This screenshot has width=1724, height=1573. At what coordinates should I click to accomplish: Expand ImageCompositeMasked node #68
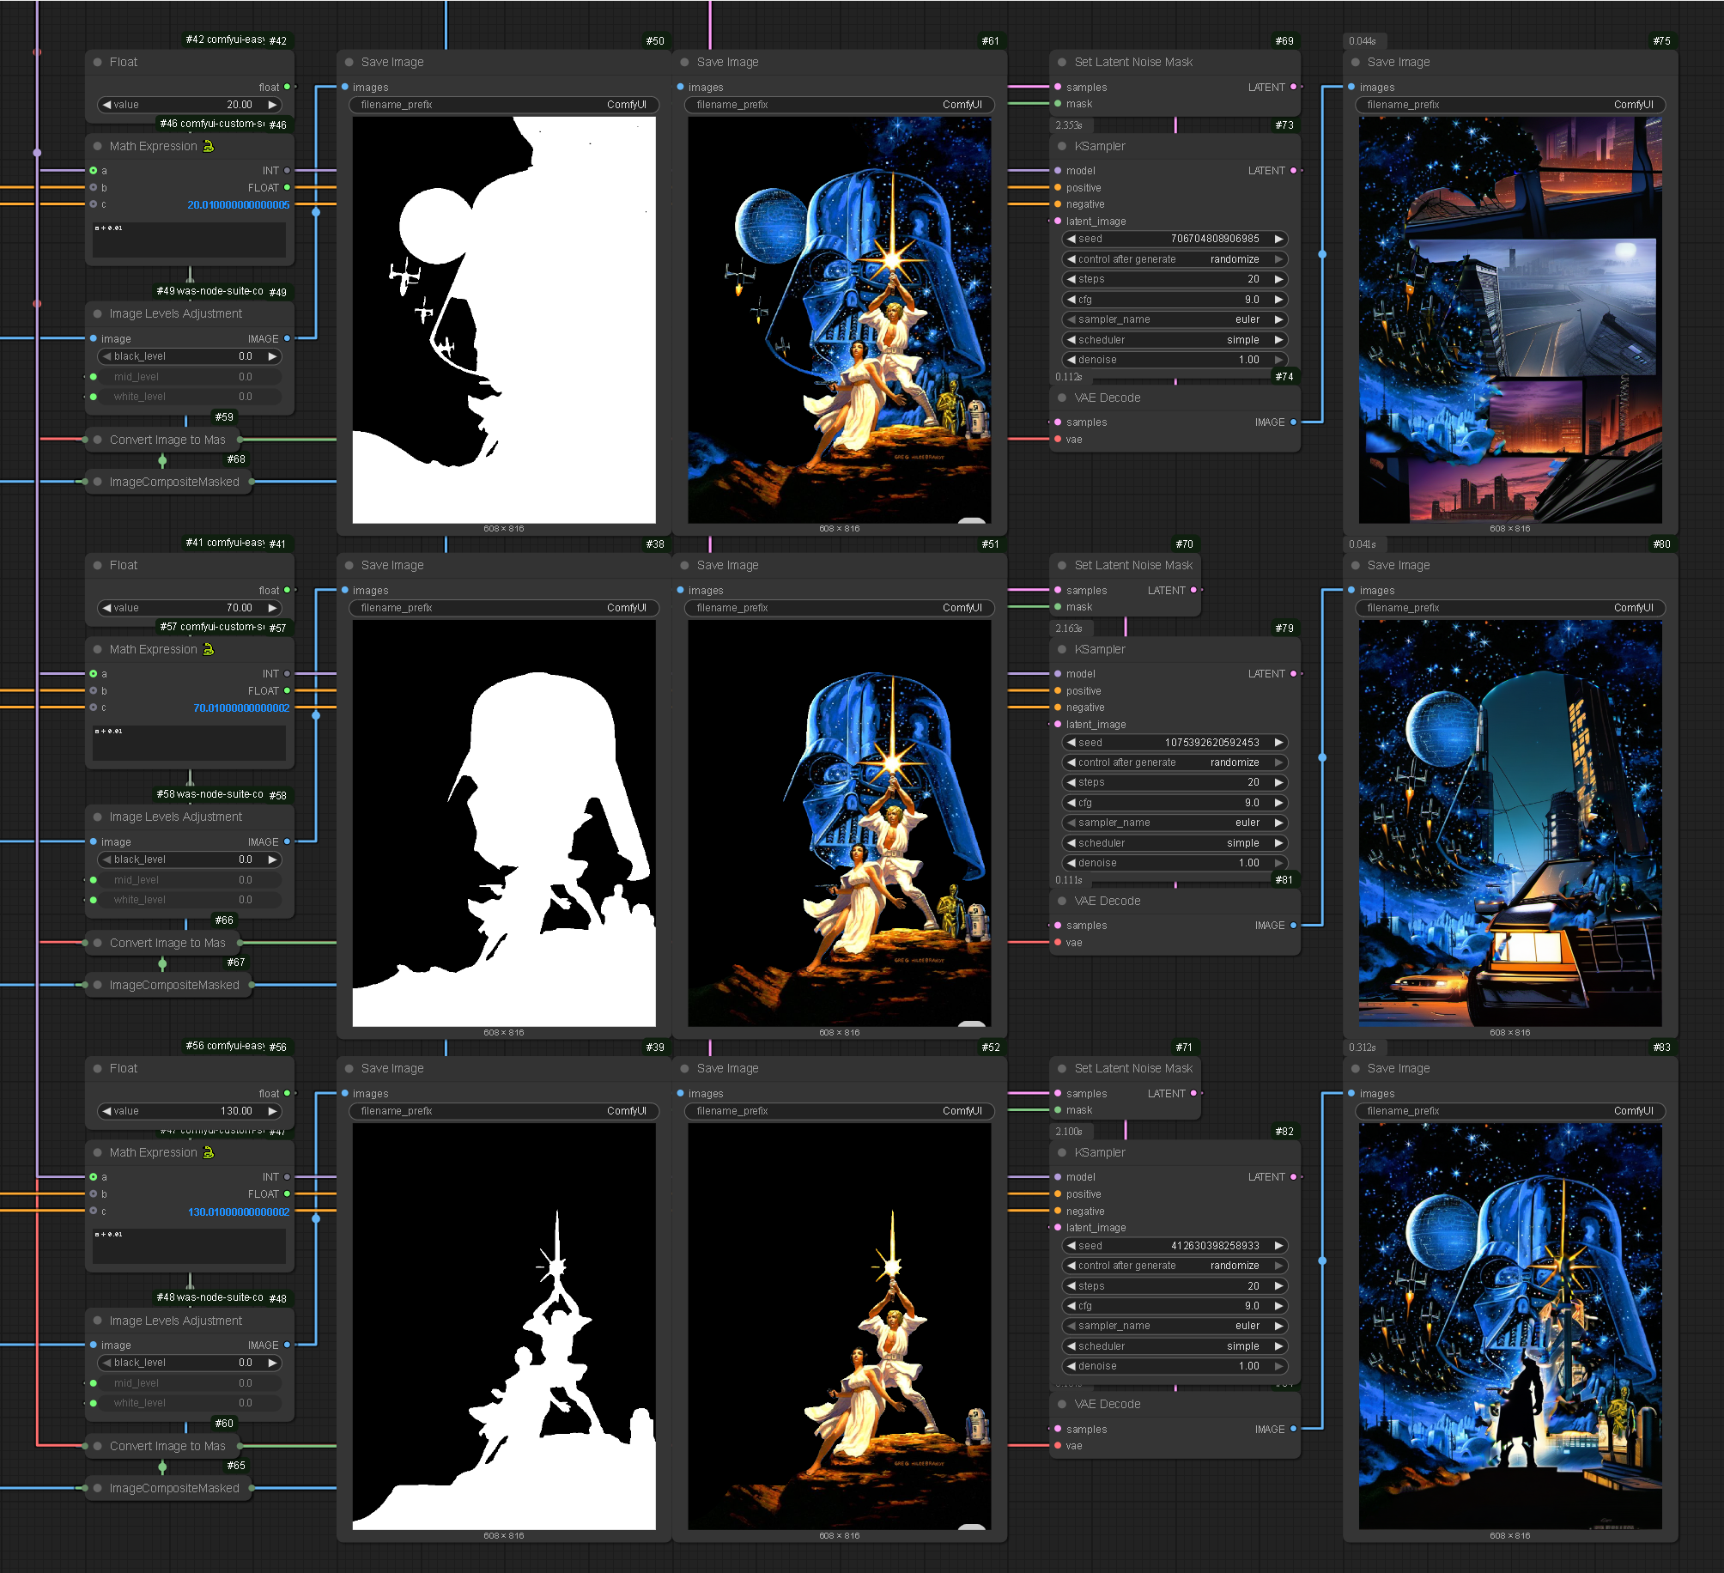pos(98,482)
